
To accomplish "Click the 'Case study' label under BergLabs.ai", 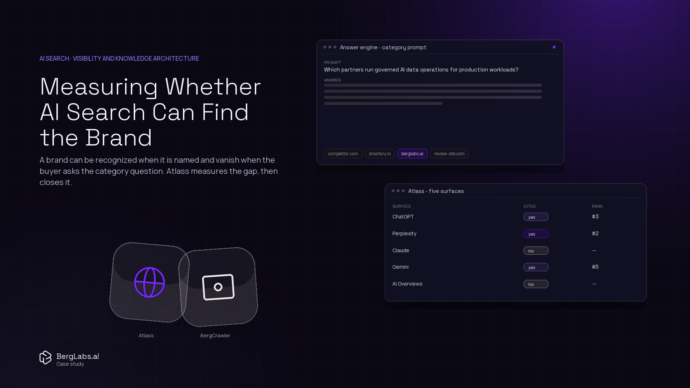I will coord(70,364).
